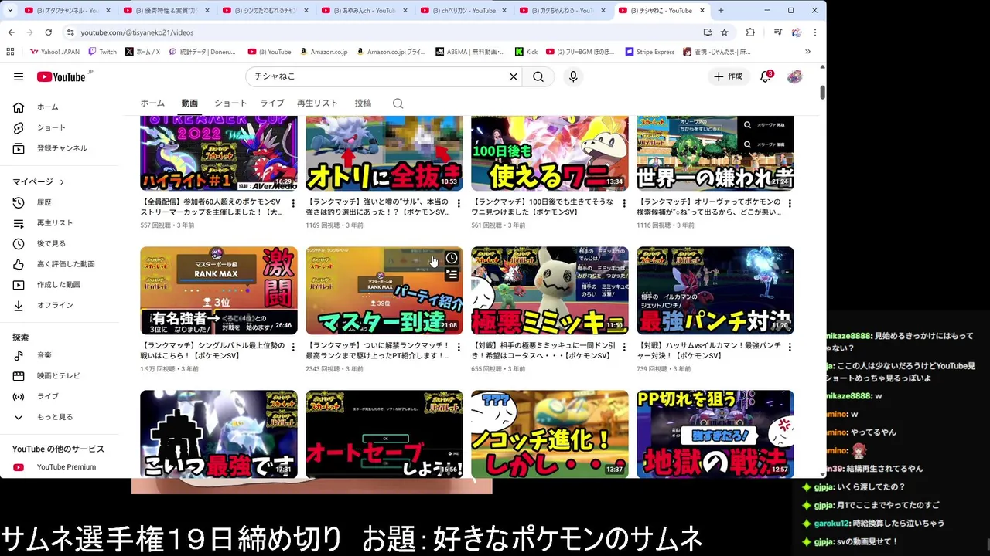Select the ライブ channel tab
990x556 pixels.
(272, 103)
